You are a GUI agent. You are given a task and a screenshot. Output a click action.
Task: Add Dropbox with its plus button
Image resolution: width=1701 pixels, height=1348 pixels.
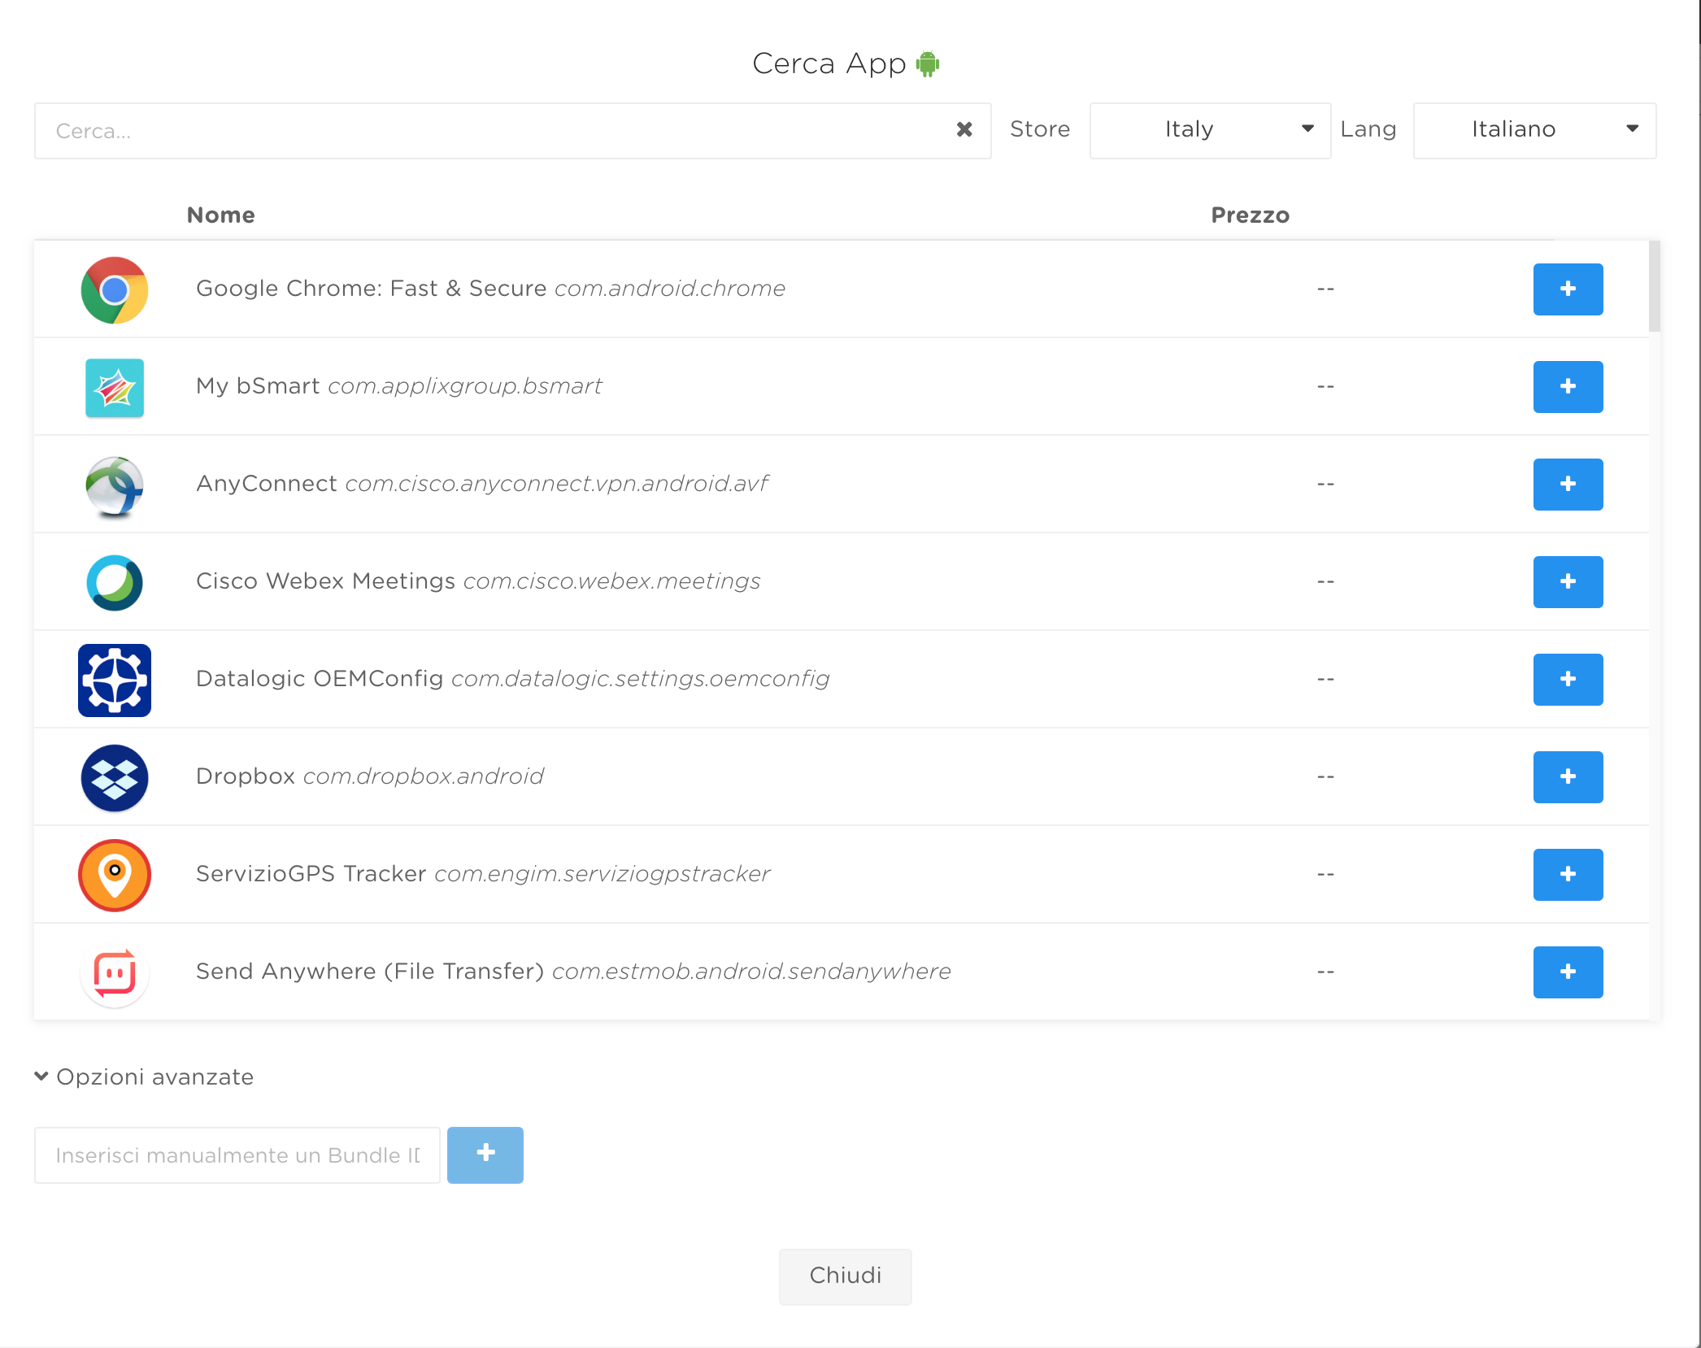(x=1568, y=777)
